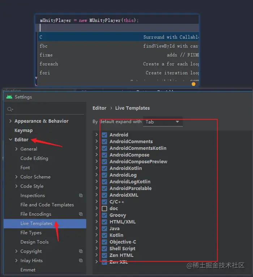Click the project-level icon beside Inlay Hints

(81, 260)
